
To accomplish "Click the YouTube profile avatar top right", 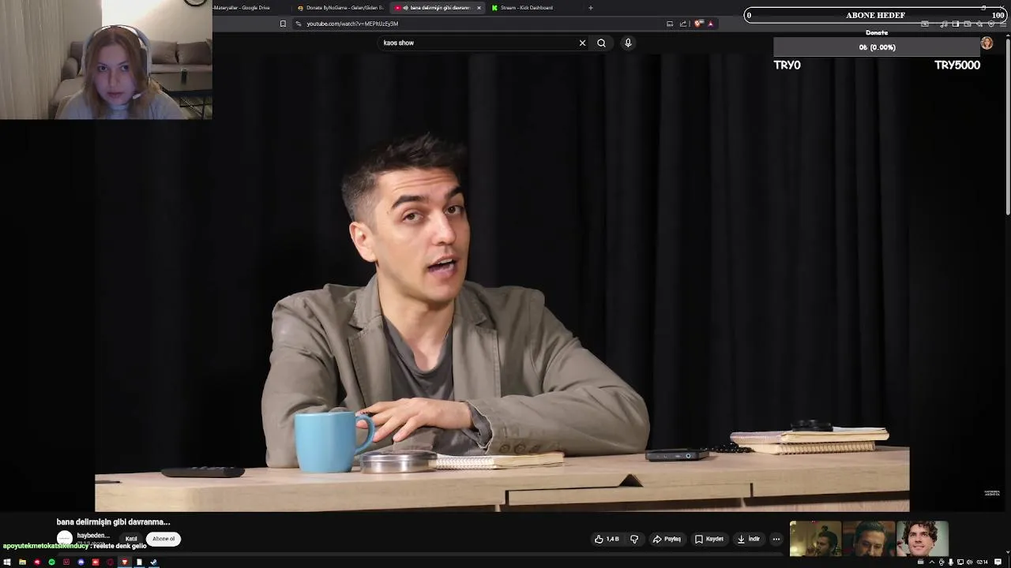I will point(987,43).
